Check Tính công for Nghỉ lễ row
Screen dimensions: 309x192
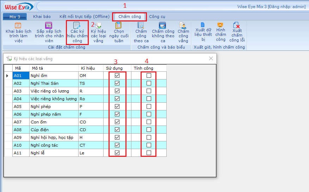click(x=149, y=153)
